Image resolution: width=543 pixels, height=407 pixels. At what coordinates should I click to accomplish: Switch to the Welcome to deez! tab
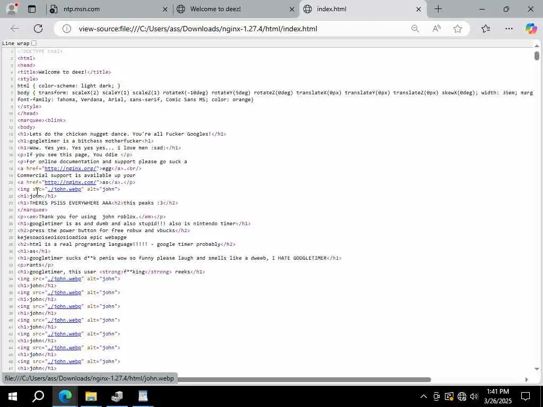click(x=237, y=10)
